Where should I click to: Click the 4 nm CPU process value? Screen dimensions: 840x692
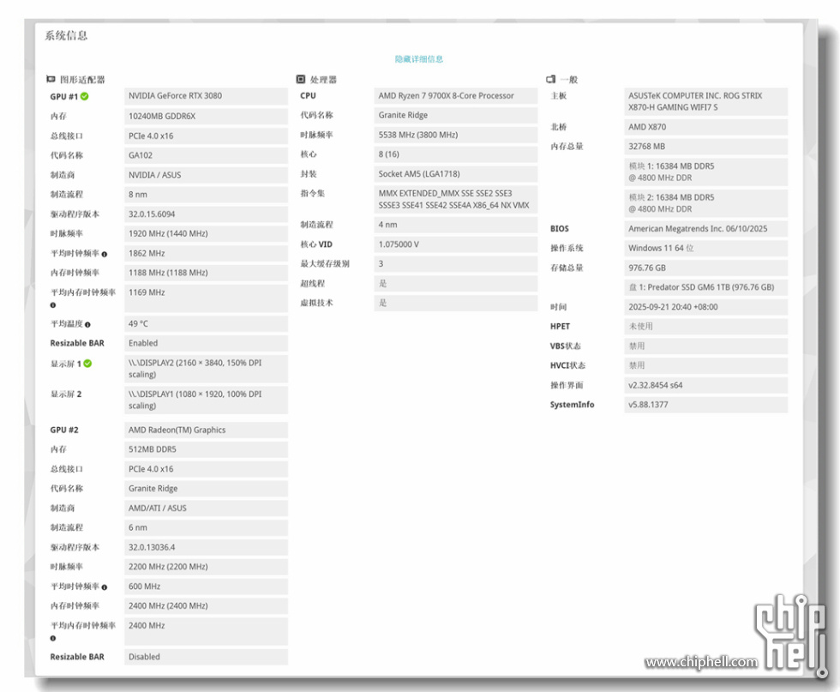click(x=456, y=225)
